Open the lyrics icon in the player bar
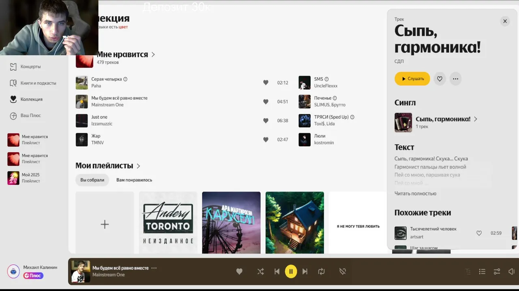 (468, 272)
